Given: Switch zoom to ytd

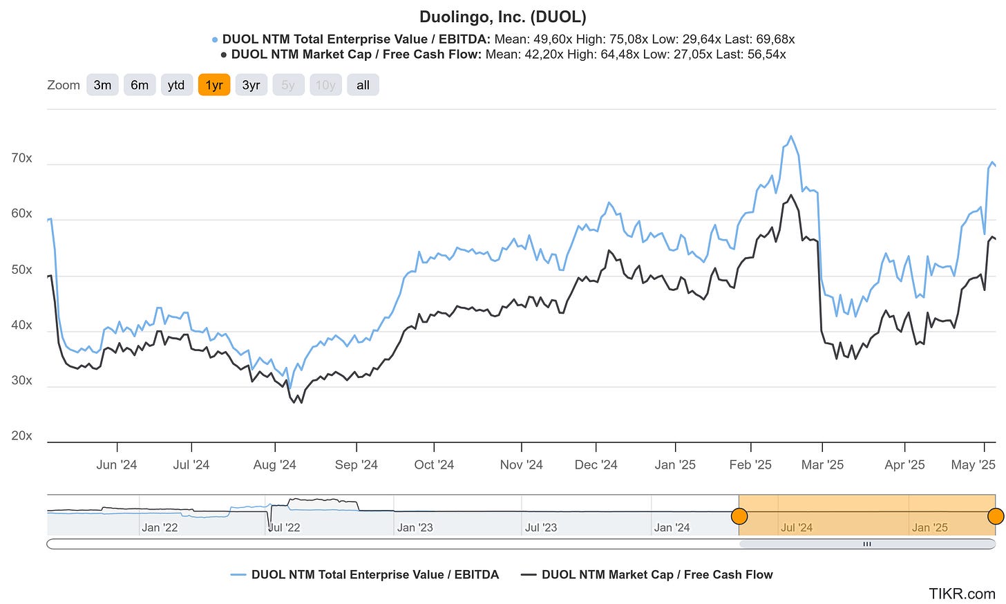Looking at the screenshot, I should click(176, 85).
